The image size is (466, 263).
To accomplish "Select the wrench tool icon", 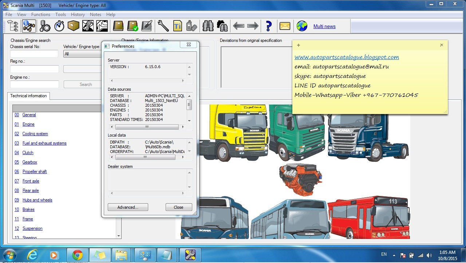I will click(163, 26).
